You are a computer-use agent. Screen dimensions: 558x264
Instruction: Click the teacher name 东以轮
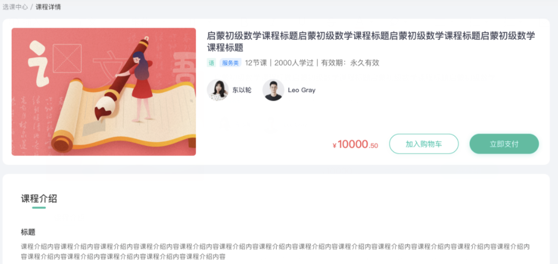tap(242, 90)
